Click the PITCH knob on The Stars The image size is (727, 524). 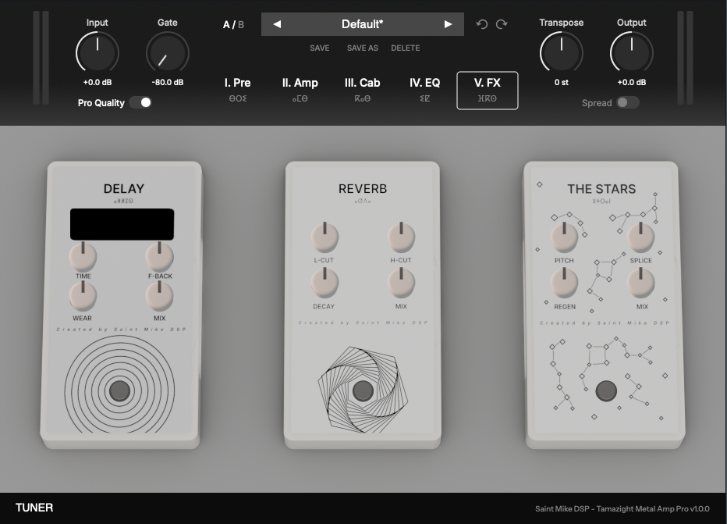coord(564,236)
